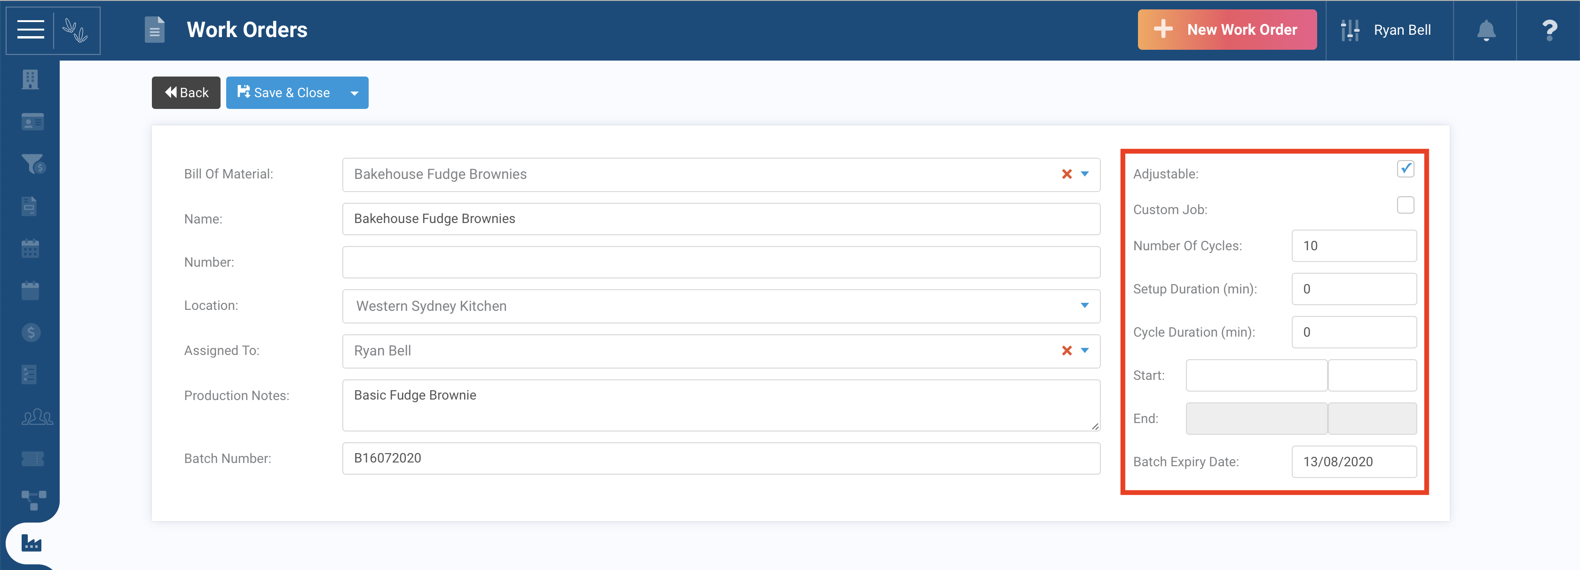Expand the Bill Of Material dropdown
The height and width of the screenshot is (570, 1580).
point(1084,175)
